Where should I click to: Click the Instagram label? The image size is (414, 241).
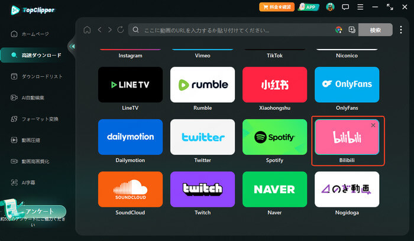pyautogui.click(x=130, y=56)
